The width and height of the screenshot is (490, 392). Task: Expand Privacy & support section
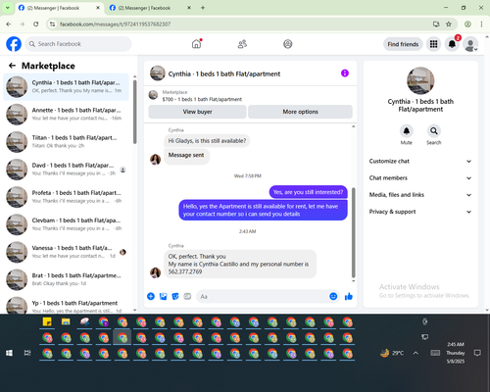point(420,212)
